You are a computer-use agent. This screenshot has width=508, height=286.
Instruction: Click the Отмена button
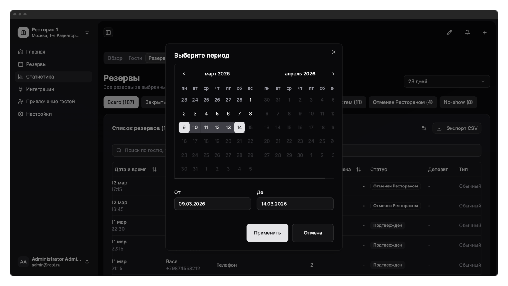pos(313,233)
